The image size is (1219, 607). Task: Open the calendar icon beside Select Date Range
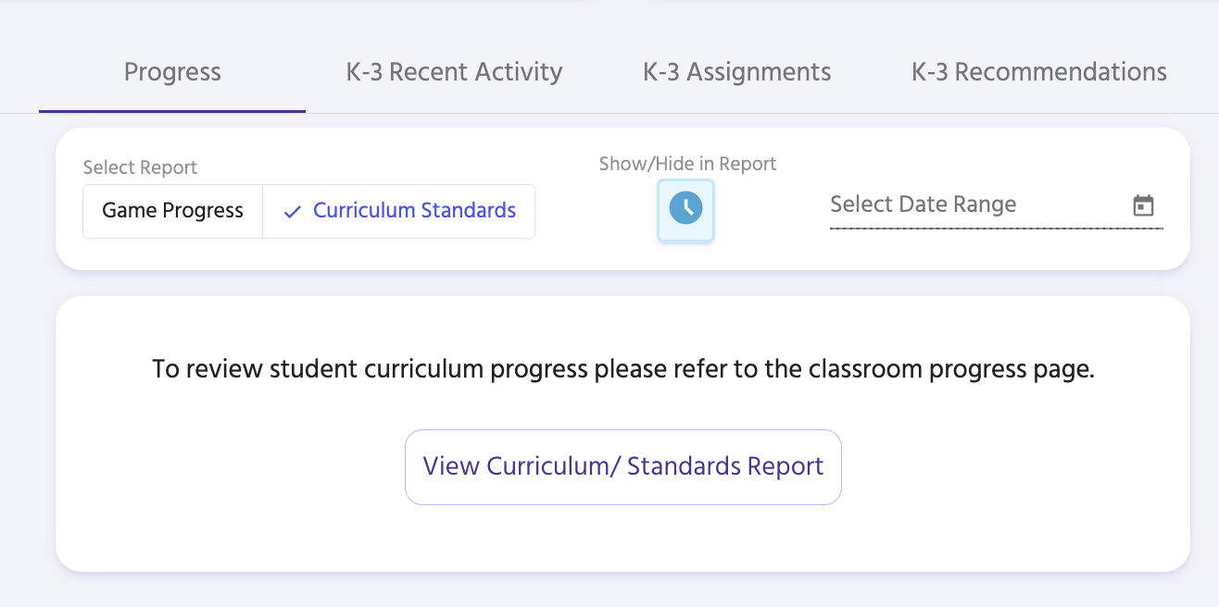coord(1144,204)
